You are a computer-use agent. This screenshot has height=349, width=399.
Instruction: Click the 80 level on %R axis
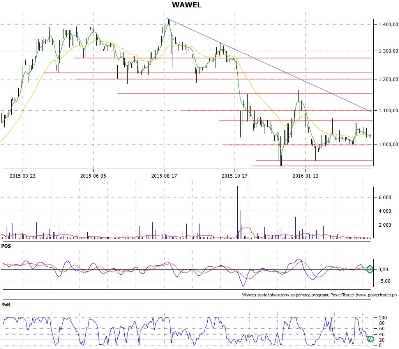[x=382, y=323]
